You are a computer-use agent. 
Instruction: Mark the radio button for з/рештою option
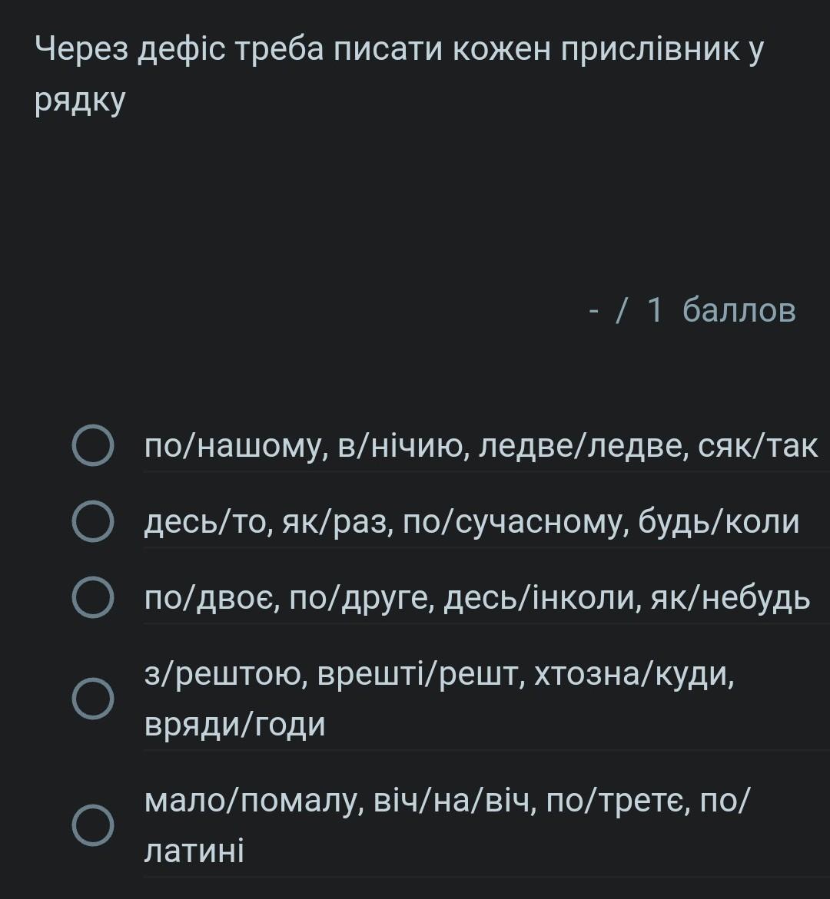click(92, 699)
